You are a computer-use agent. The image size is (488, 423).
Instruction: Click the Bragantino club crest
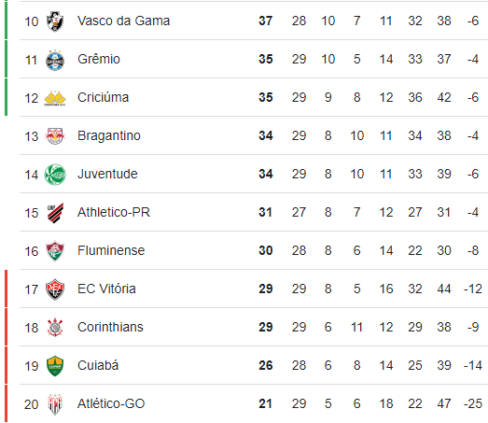click(55, 136)
